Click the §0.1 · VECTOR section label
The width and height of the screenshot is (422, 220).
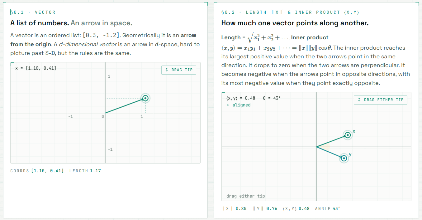33,12
